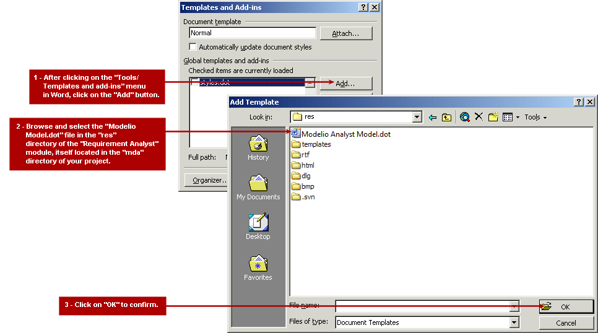Open the rtf folder
The image size is (598, 333).
pyautogui.click(x=300, y=155)
